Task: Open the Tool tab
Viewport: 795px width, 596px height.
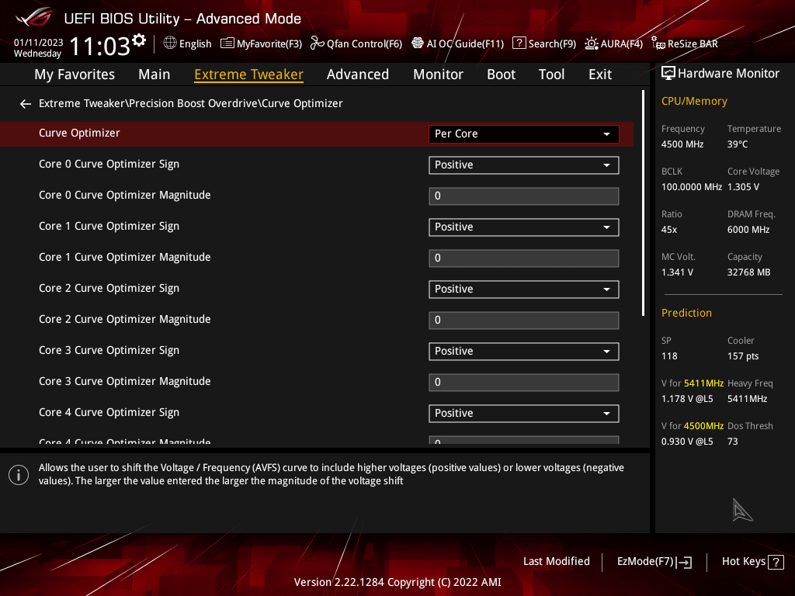Action: 551,74
